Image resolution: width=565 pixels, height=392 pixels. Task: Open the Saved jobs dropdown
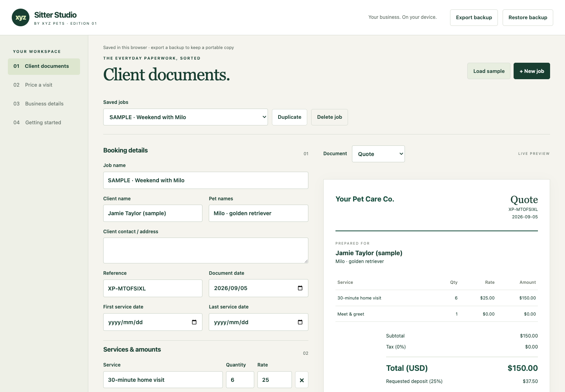tap(186, 117)
